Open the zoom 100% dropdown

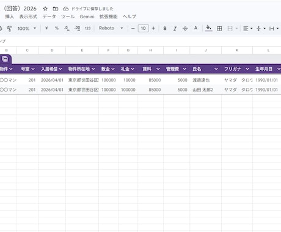(x=27, y=28)
